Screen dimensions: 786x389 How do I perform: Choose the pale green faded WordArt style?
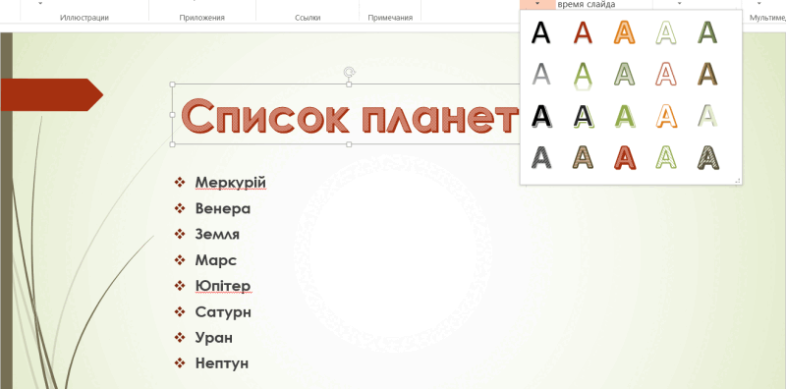tap(707, 116)
